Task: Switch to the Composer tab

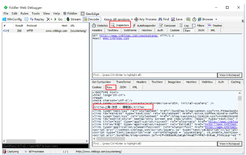Action: [167, 25]
